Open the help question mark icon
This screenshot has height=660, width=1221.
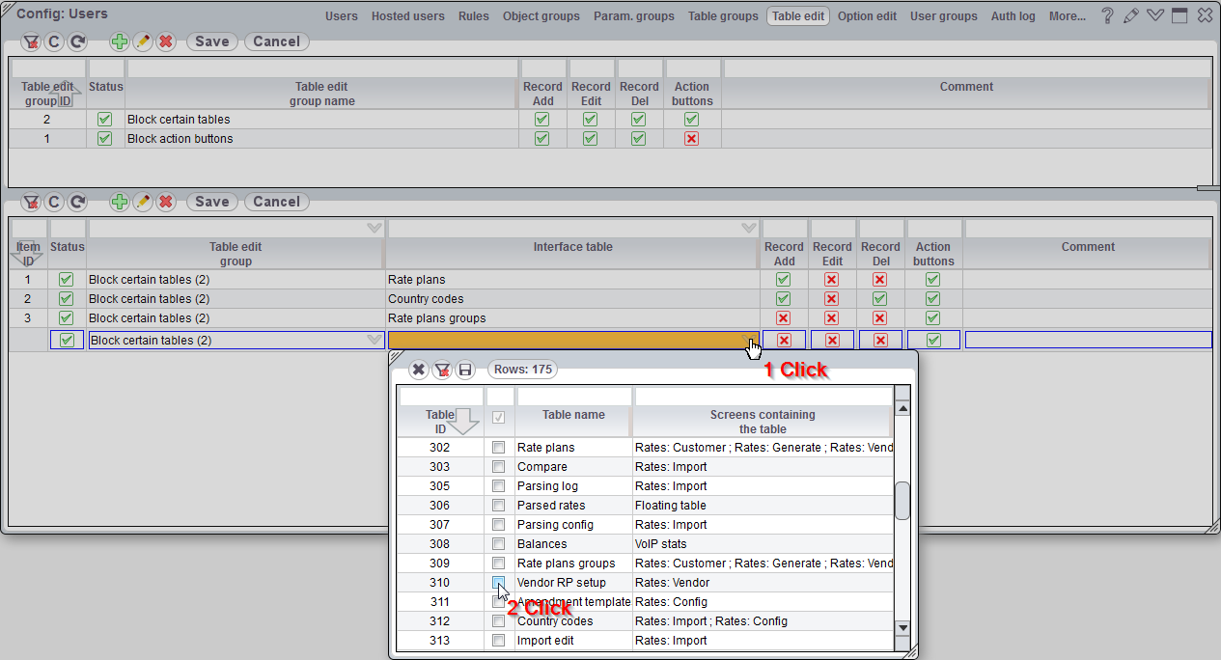click(1106, 14)
